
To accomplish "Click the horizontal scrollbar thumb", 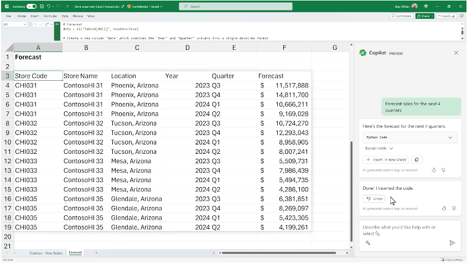I will point(279,253).
